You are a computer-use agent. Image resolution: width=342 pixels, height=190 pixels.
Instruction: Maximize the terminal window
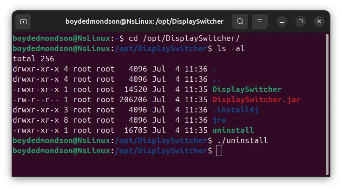point(301,21)
